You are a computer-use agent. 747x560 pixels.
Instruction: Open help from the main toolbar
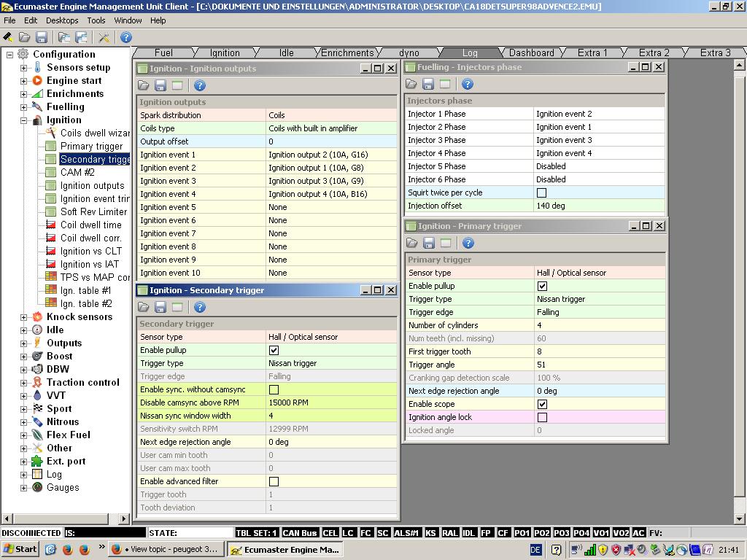coord(126,37)
